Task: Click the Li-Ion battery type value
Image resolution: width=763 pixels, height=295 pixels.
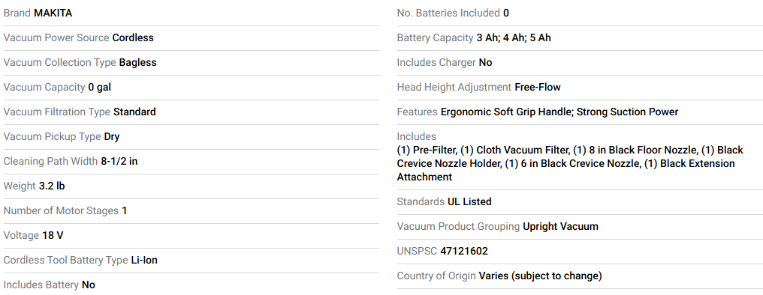Action: [144, 261]
